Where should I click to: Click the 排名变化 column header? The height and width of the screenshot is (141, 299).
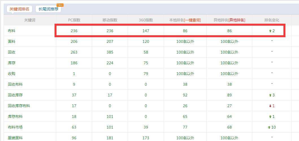click(272, 20)
